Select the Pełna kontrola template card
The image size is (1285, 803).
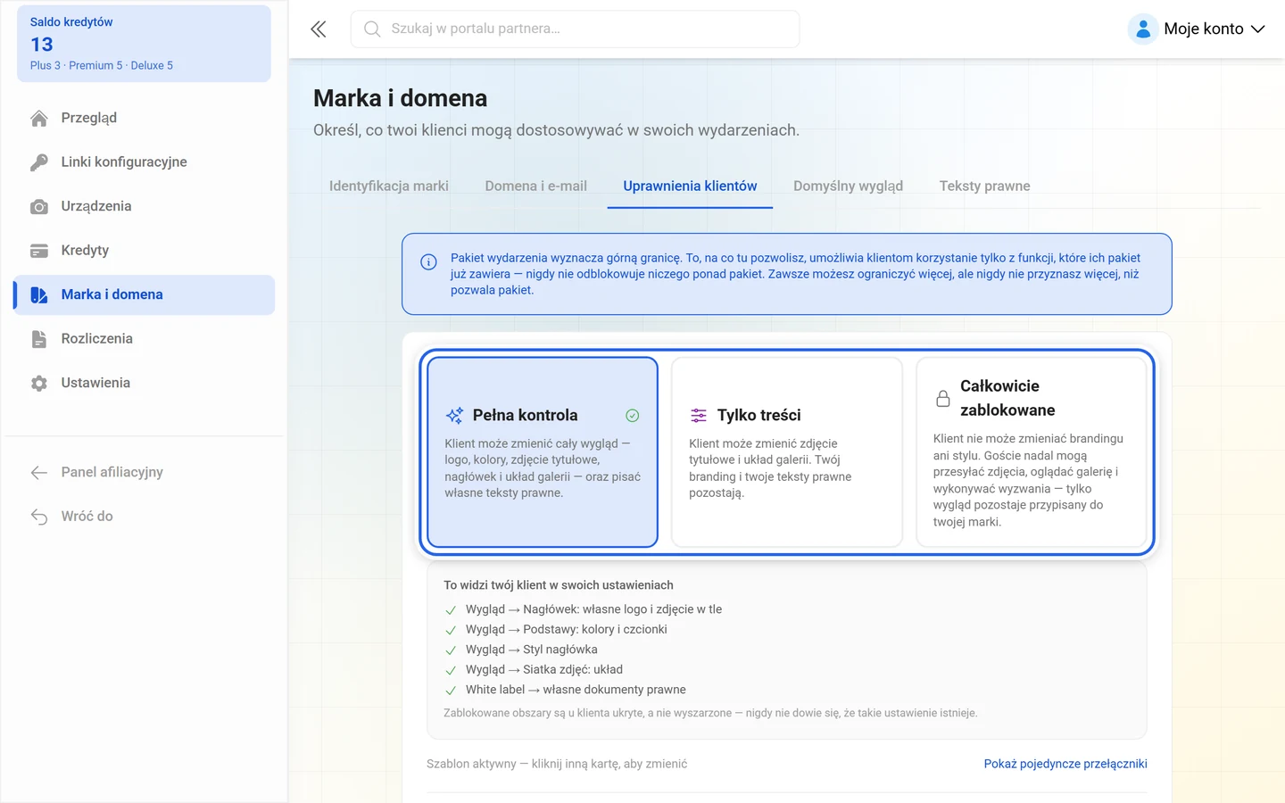click(543, 452)
